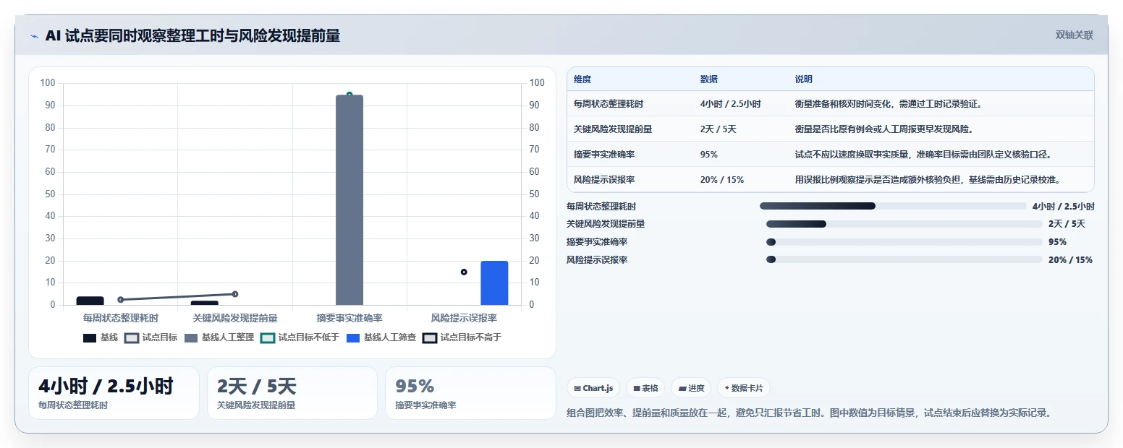Click the blue 风险提示误报率 bar
The image size is (1123, 448).
pyautogui.click(x=494, y=283)
